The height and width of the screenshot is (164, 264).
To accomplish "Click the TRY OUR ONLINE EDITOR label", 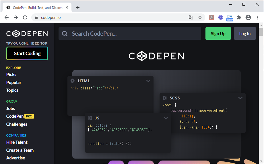I will 27,43.
